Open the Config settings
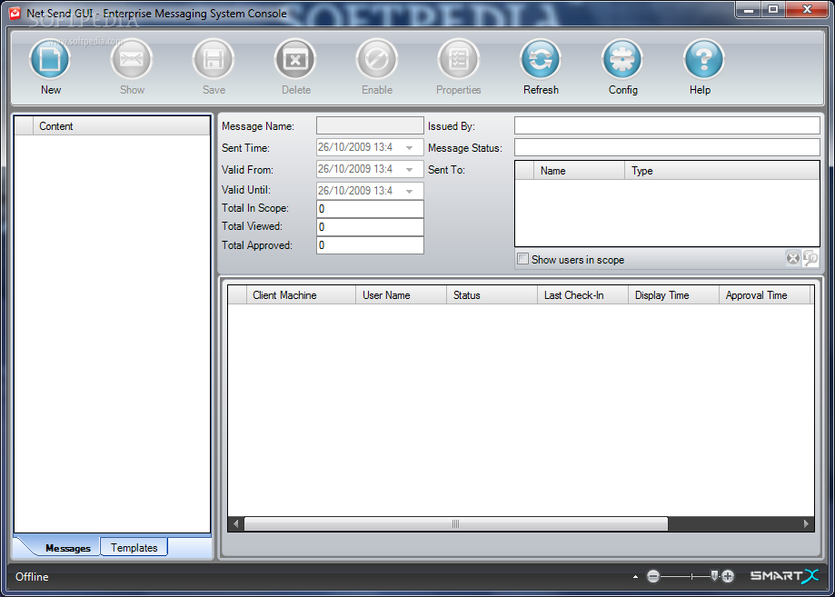The image size is (835, 597). point(622,60)
